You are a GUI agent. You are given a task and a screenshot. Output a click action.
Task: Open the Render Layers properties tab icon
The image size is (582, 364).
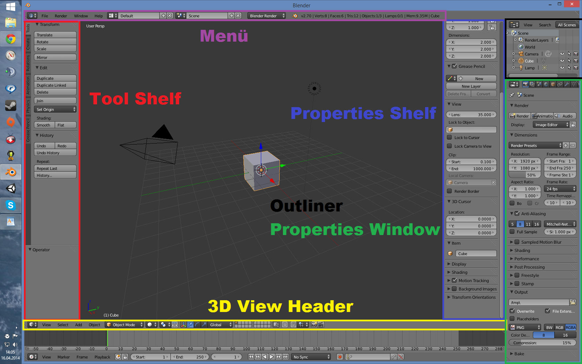coord(532,84)
